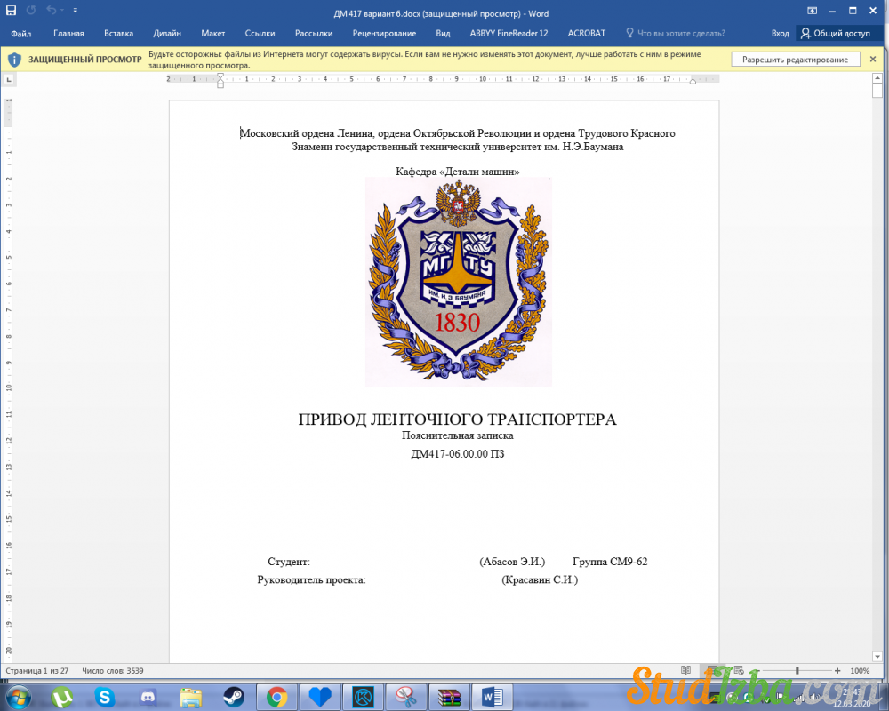Click the Общий доступ share button
Viewport: 889px width, 711px height.
click(835, 34)
